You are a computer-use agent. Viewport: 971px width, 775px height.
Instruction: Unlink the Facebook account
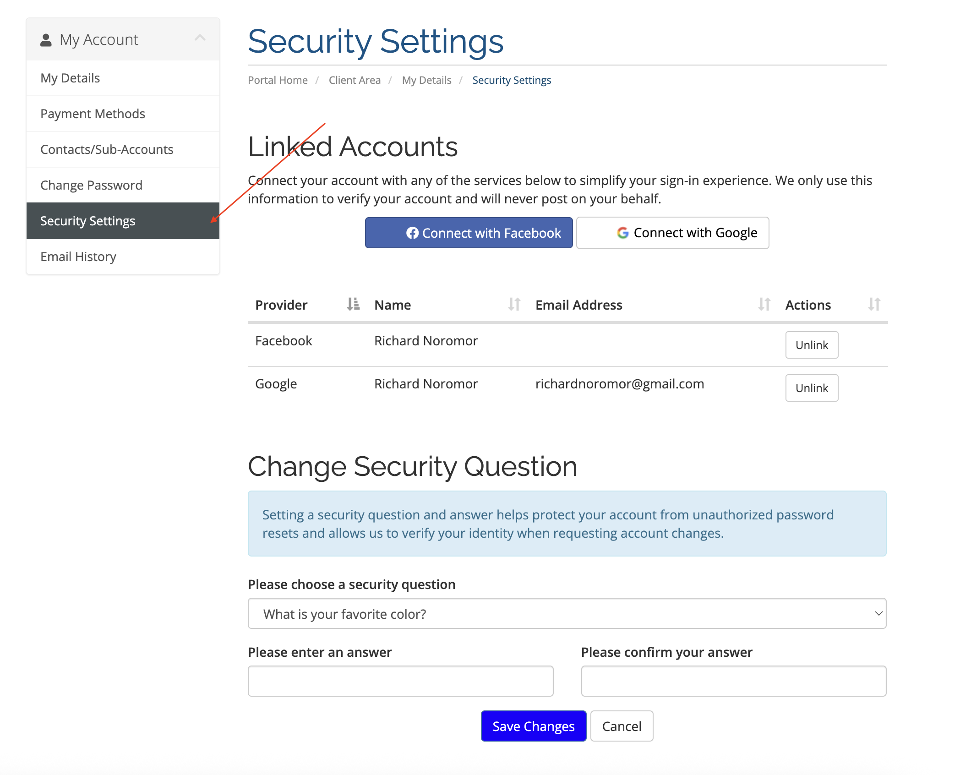click(x=811, y=345)
